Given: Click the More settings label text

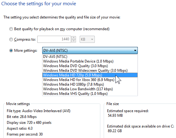Looking at the screenshot, I should pos(26,51).
